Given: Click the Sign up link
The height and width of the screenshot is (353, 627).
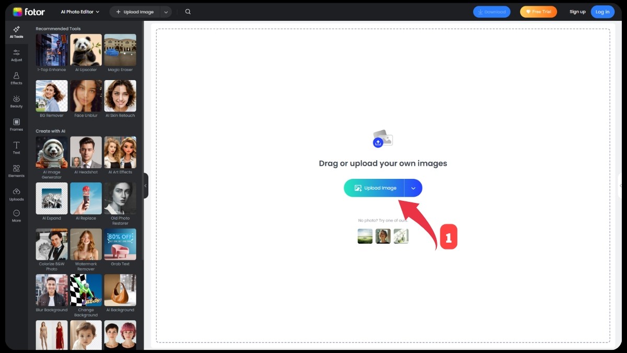Looking at the screenshot, I should [577, 12].
